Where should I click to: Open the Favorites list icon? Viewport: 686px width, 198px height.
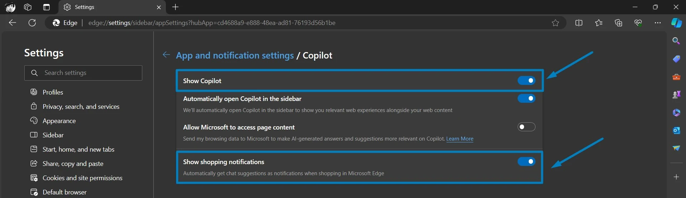[599, 23]
